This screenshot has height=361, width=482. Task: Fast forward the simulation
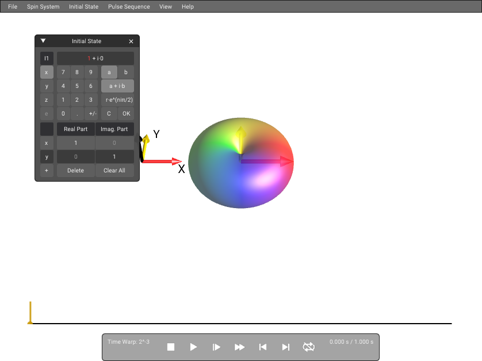[239, 347]
